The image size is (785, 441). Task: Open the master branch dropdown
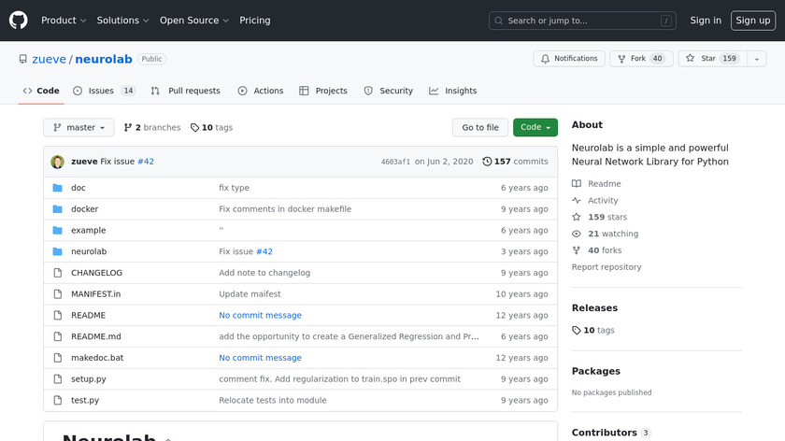[x=78, y=128]
